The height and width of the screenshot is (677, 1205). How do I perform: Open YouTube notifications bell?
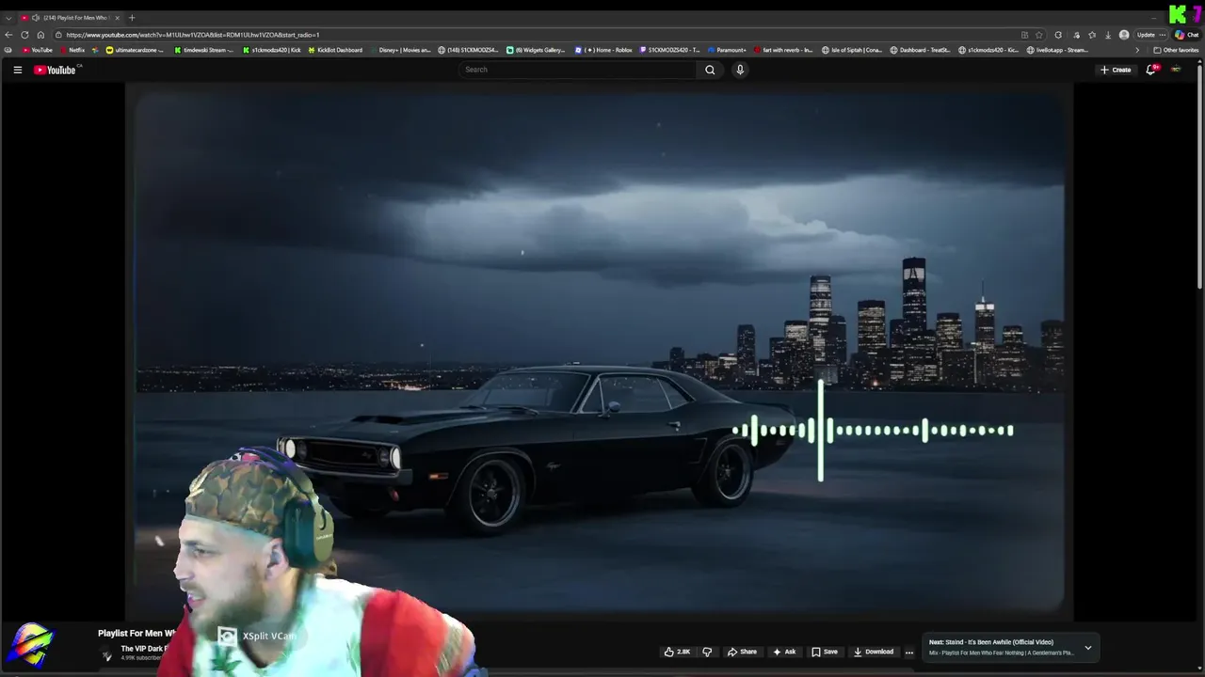tap(1150, 70)
